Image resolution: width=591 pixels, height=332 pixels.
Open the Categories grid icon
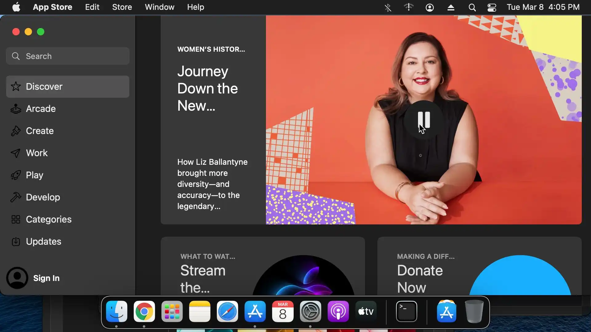click(x=16, y=219)
